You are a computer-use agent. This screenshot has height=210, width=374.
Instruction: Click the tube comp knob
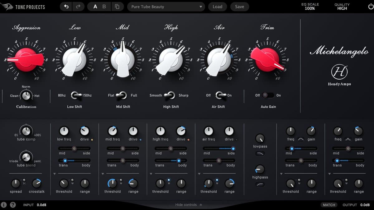[x=26, y=131]
